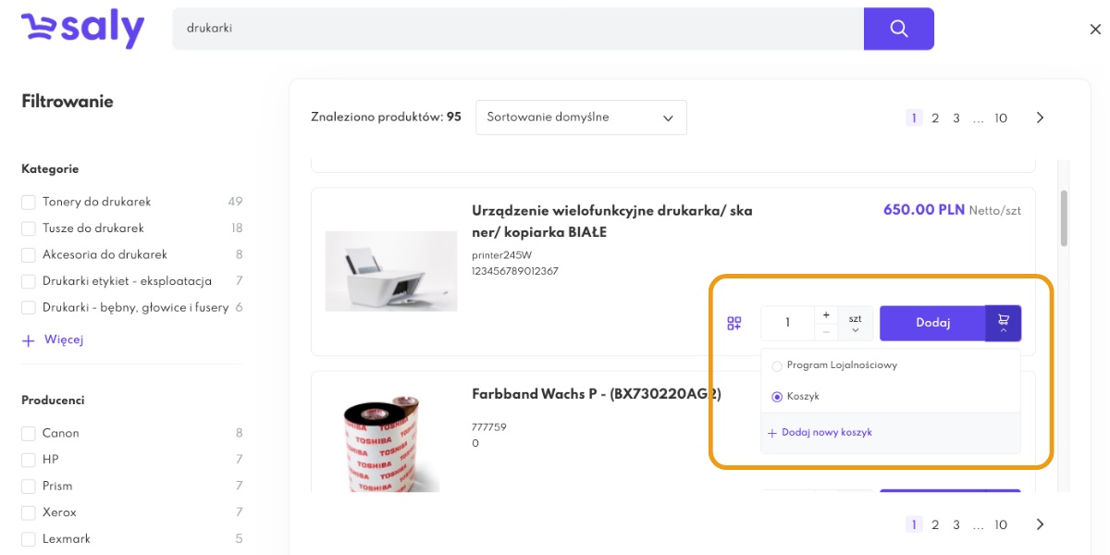Click Dodaj nowy koszyk link

[x=820, y=432]
